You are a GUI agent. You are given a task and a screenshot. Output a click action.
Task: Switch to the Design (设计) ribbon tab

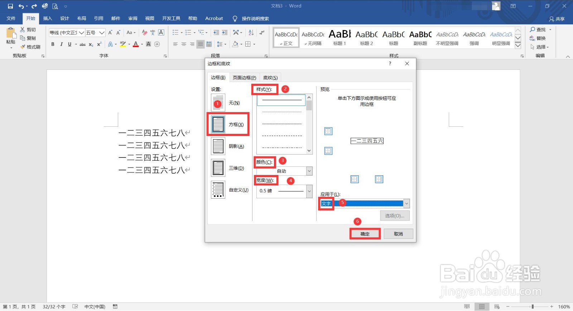pos(64,18)
